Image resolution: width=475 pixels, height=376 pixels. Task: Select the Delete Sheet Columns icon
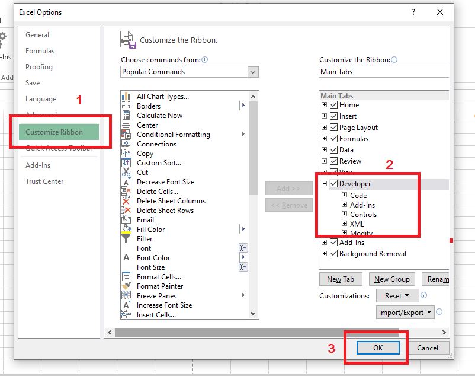point(126,200)
